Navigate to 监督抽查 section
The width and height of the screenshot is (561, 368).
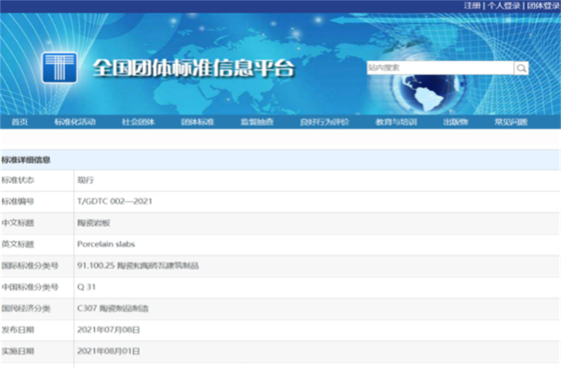tap(257, 122)
